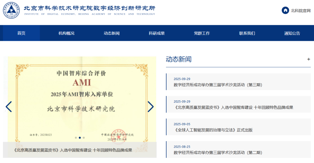The height and width of the screenshot is (163, 314).
Task: Open the 动态新闻 navigation menu item
Action: pyautogui.click(x=112, y=33)
